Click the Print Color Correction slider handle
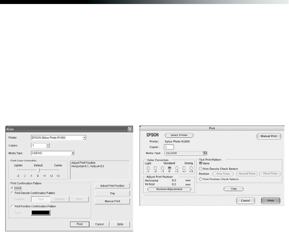The width and height of the screenshot is (289, 232). [38, 170]
